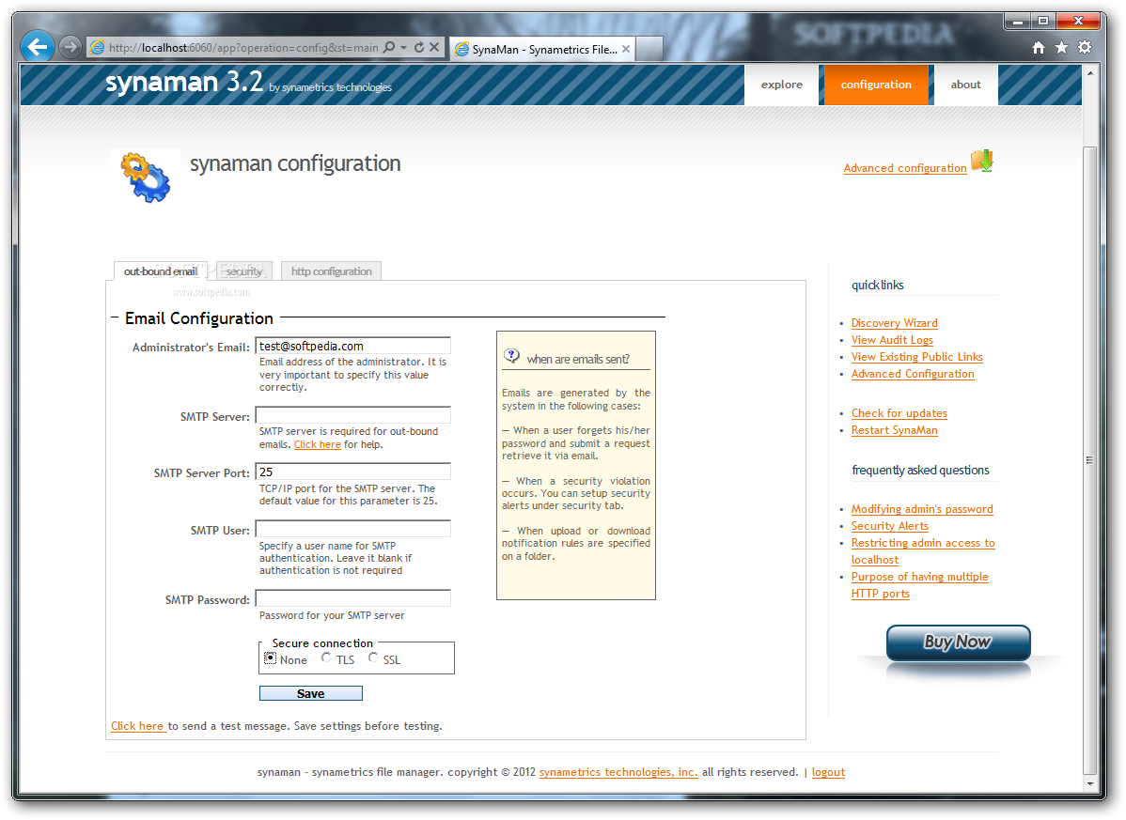Refresh the page with reload icon
1126x820 pixels.
[419, 47]
